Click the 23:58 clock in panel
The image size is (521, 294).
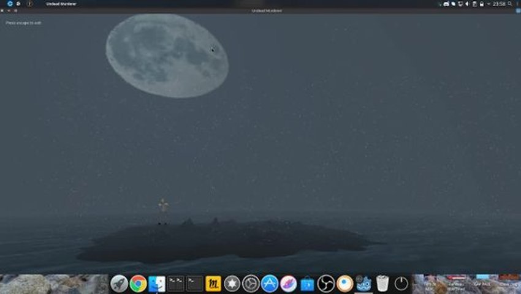[x=499, y=4]
